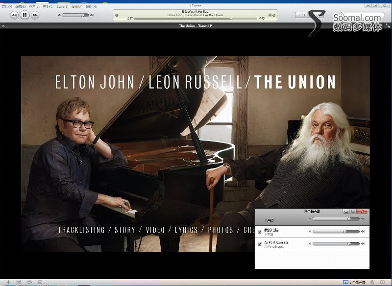Click the arrow icon in now-playing display
Viewport: 392px width, 286px height.
[274, 15]
